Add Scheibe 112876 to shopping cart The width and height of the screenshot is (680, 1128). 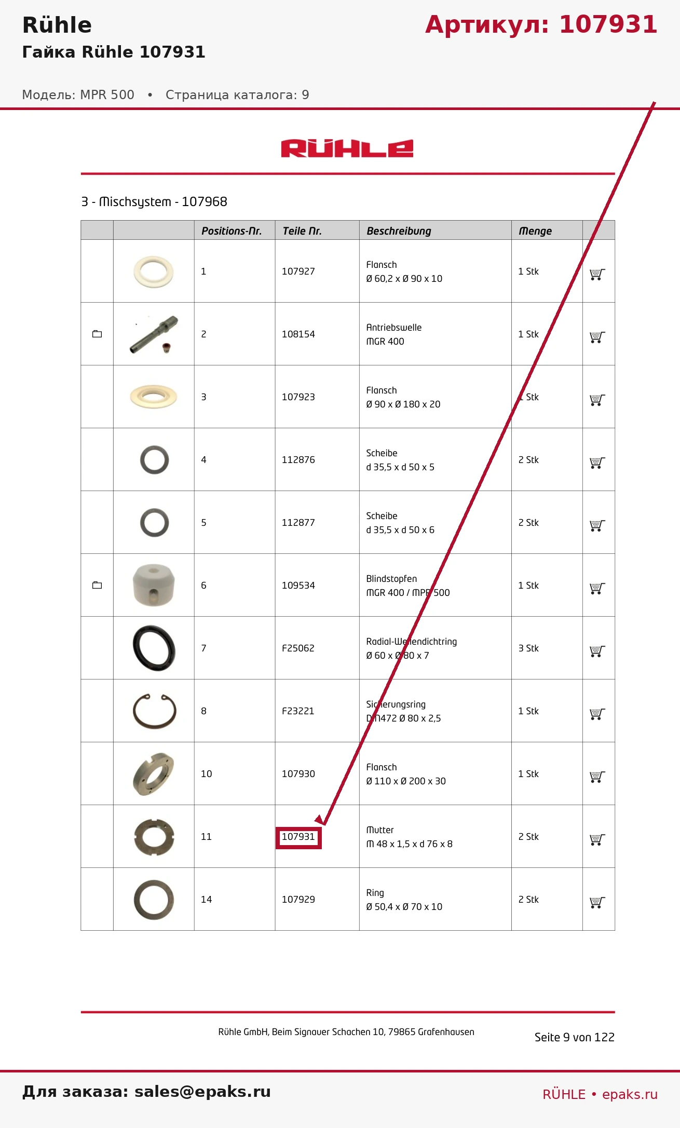(597, 463)
